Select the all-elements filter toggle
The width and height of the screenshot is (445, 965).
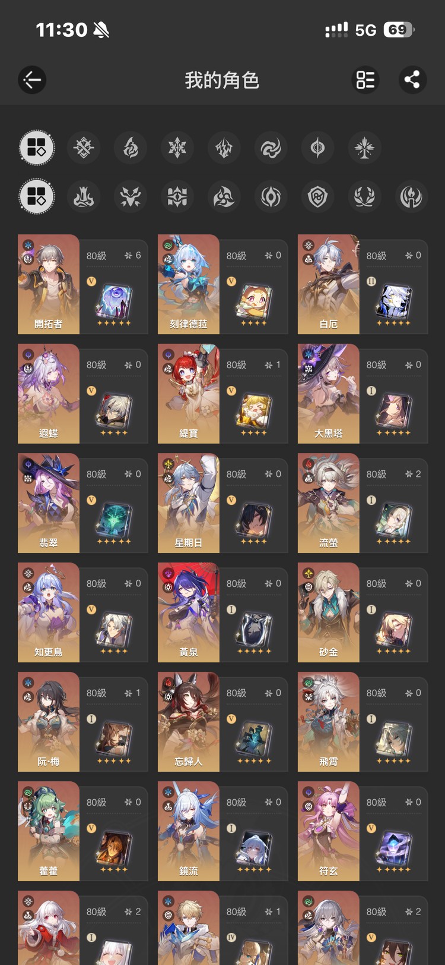point(37,147)
